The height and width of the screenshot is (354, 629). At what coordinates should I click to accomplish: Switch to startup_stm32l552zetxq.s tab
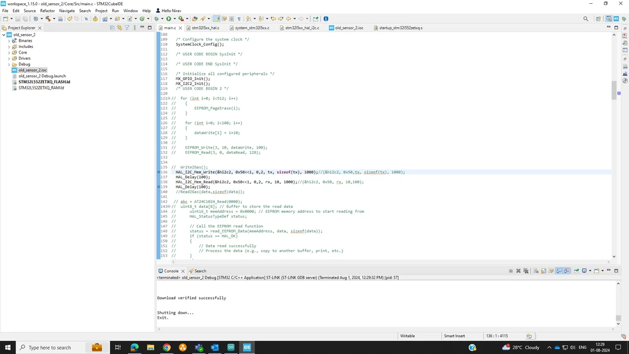pos(400,28)
